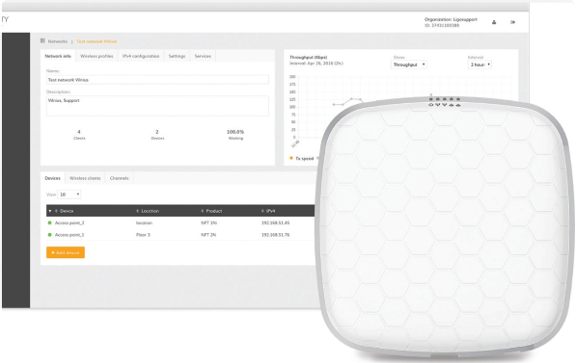The height and width of the screenshot is (363, 576).
Task: Click the Location column sort icon
Action: (137, 211)
